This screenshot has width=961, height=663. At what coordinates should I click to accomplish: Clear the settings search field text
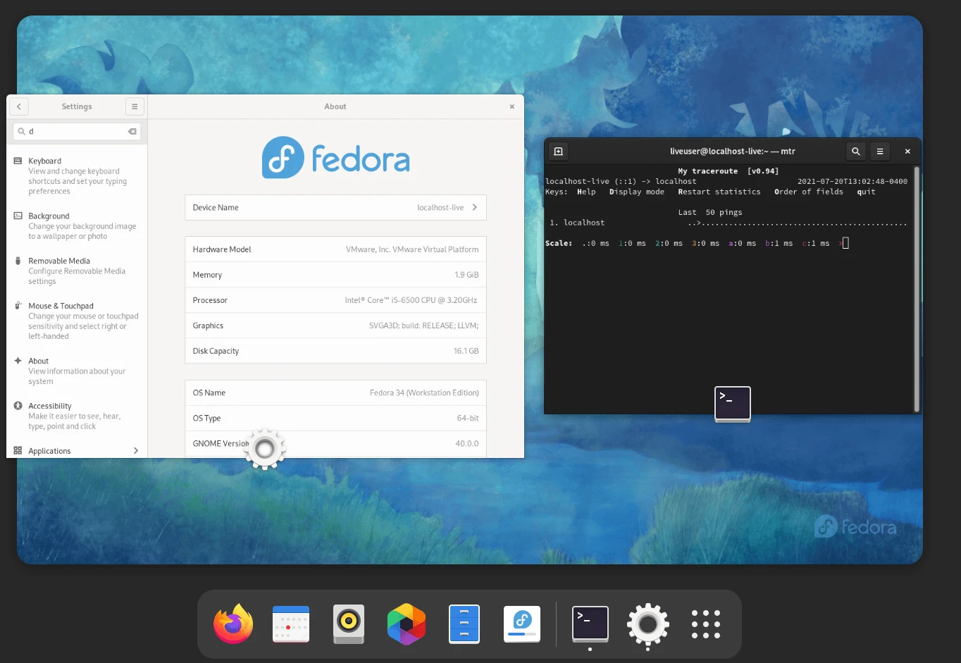[x=132, y=132]
